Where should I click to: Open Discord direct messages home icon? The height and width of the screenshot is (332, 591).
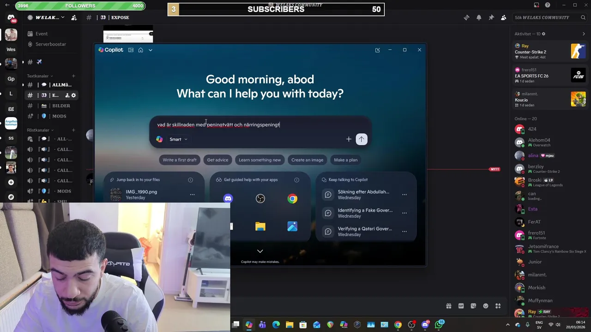click(x=11, y=18)
